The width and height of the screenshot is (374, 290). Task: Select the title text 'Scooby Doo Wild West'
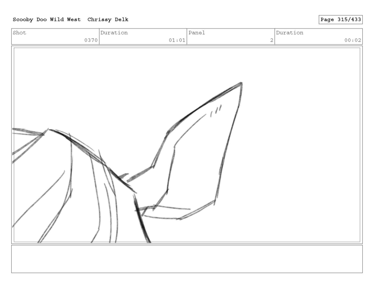(46, 20)
